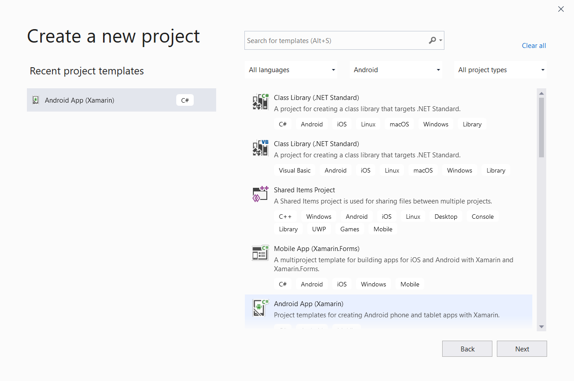Open the Android platform filter dropdown
The height and width of the screenshot is (381, 574).
[x=396, y=70]
